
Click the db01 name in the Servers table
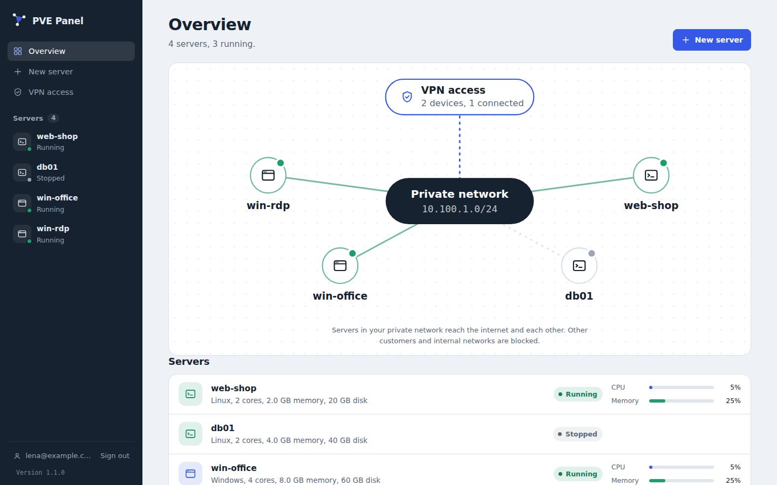(x=223, y=428)
